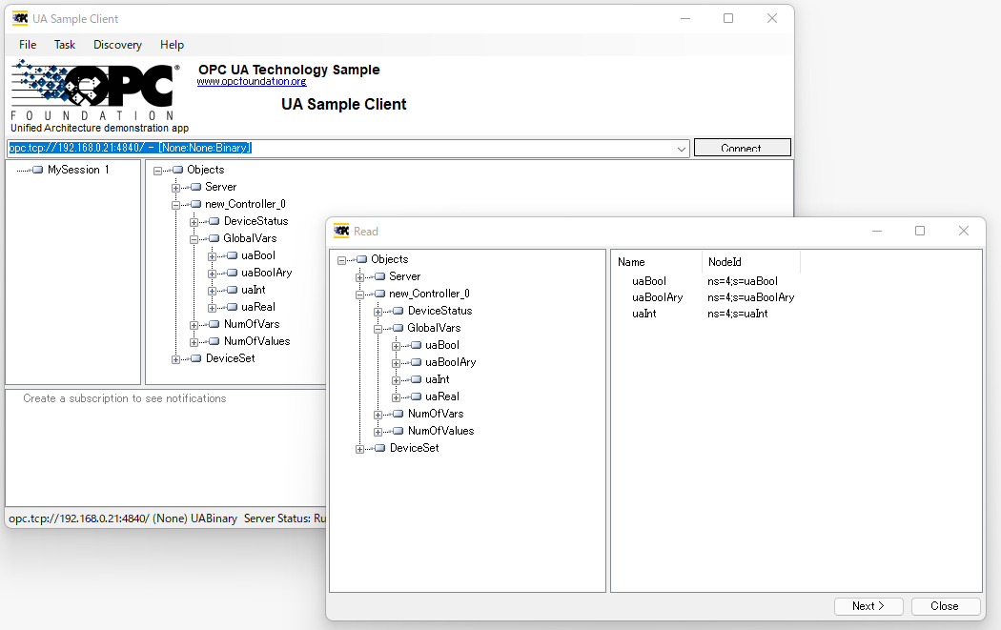Click the uaReal node icon in Read dialog
Viewport: 1001px width, 630px height.
416,396
